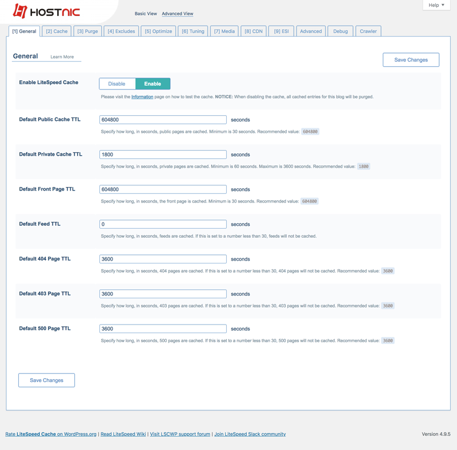
Task: Select the [1] General tab
Action: click(24, 31)
